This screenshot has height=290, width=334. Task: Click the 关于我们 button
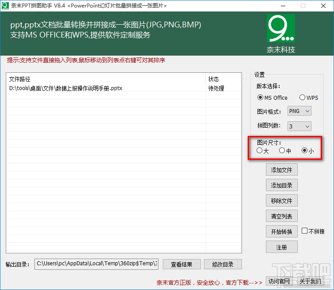tap(311, 281)
